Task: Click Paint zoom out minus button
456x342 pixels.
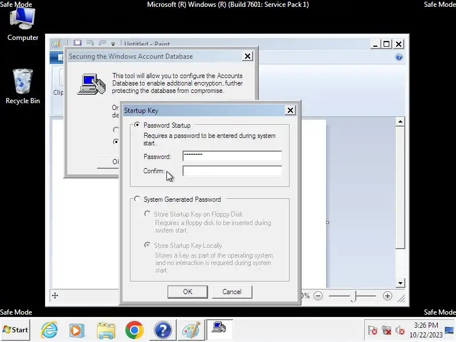Action: click(x=318, y=296)
